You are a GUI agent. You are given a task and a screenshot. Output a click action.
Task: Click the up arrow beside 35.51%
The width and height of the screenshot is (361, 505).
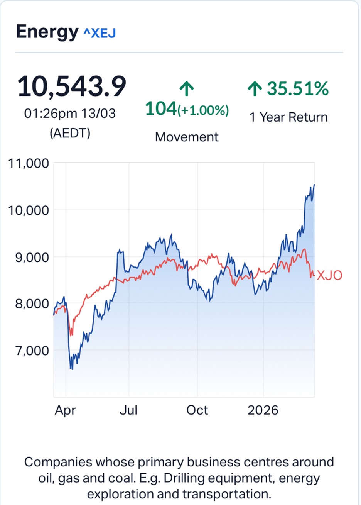(255, 89)
